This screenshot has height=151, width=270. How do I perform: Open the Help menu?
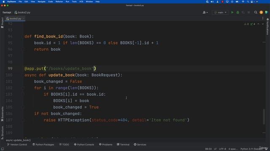[97, 2]
